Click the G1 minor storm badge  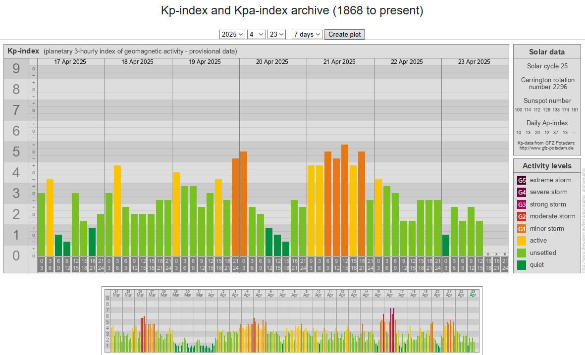click(522, 229)
